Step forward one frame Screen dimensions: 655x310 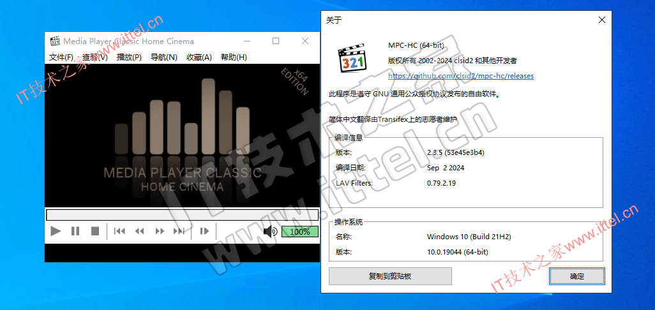204,231
